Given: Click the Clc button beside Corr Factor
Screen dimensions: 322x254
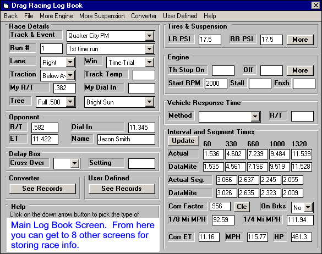Looking at the screenshot, I should [242, 207].
